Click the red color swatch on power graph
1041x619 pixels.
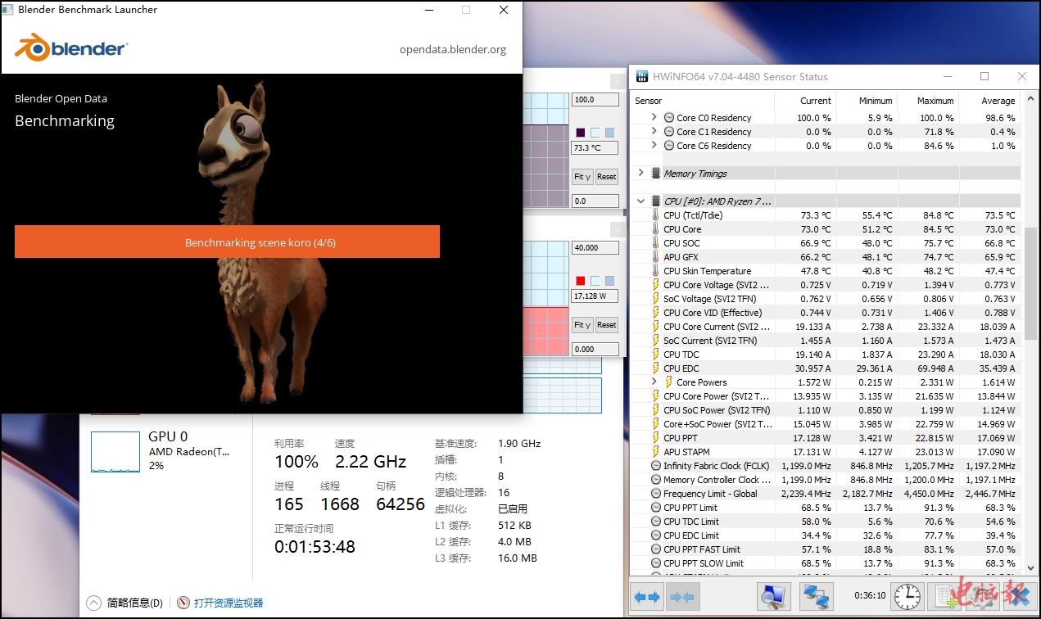(x=580, y=281)
